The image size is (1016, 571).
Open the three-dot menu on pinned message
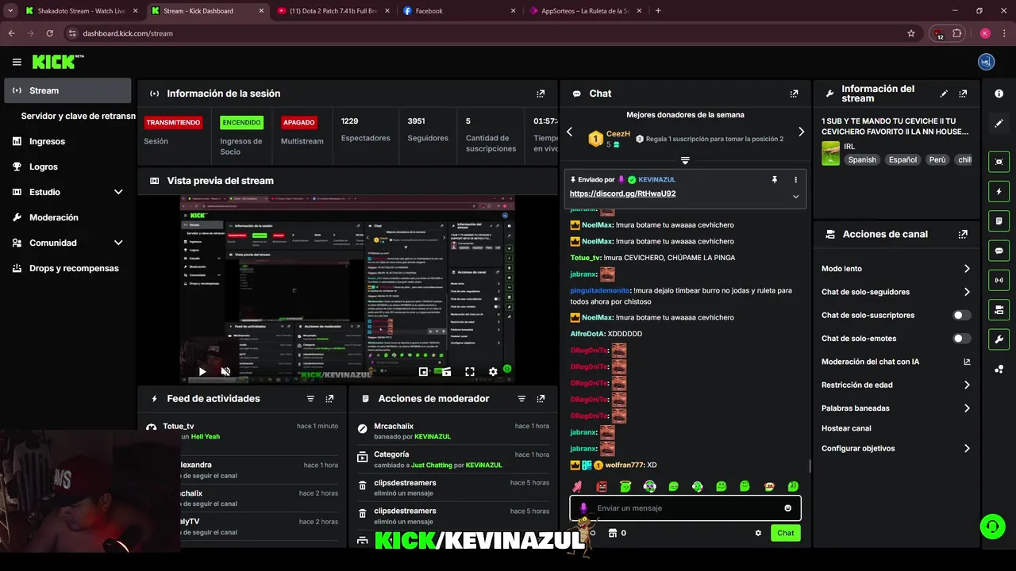point(795,180)
